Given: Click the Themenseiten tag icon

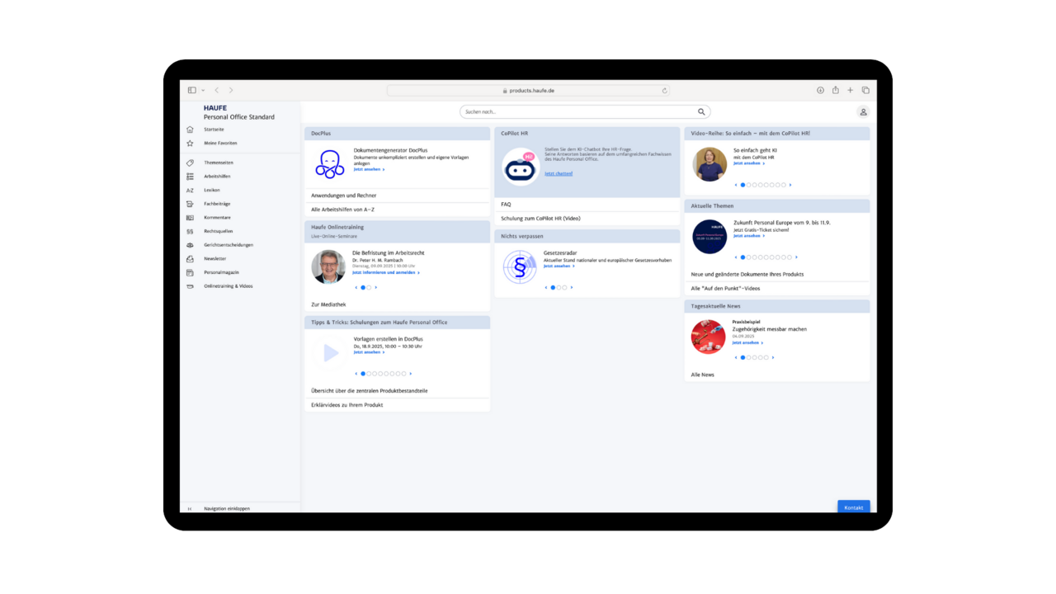Looking at the screenshot, I should pyautogui.click(x=190, y=163).
